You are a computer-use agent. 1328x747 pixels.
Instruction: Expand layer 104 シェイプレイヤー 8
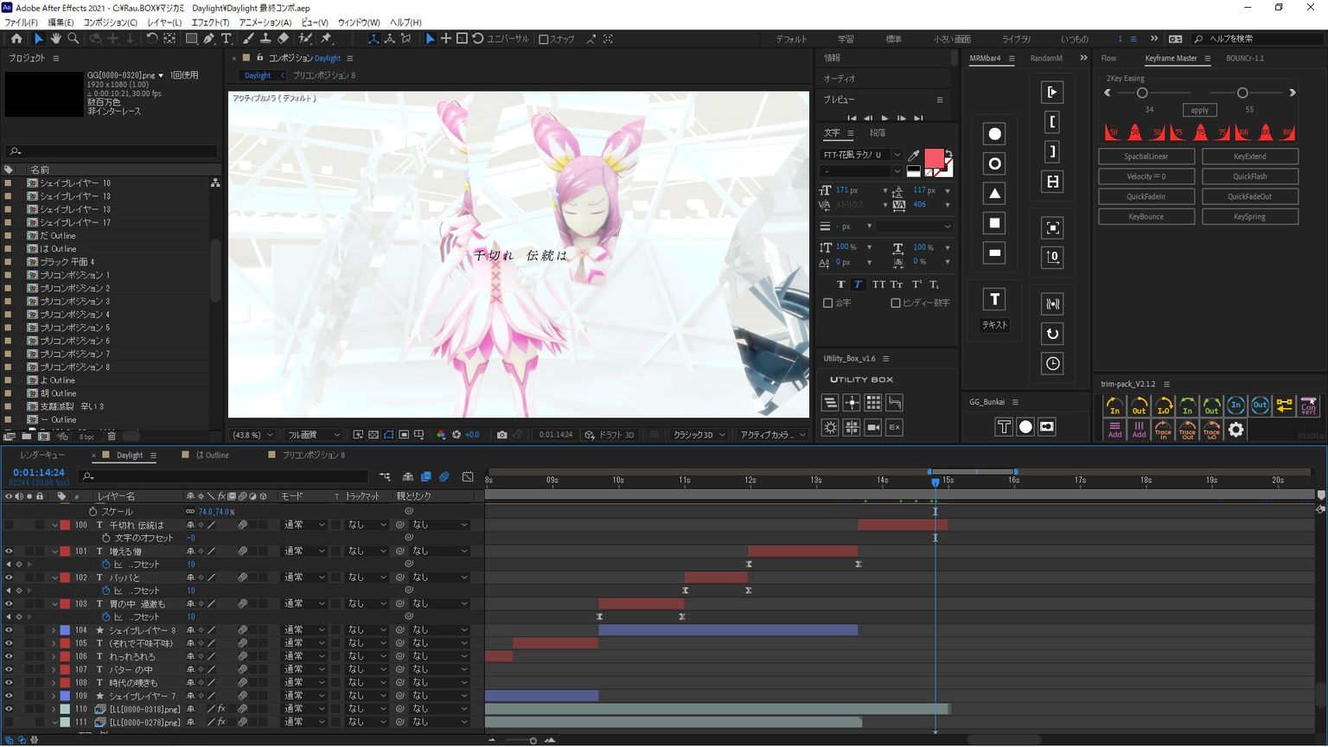click(54, 630)
